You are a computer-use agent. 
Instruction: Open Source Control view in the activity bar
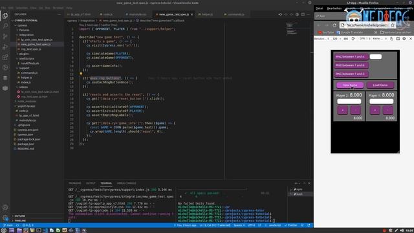[x=5, y=36]
